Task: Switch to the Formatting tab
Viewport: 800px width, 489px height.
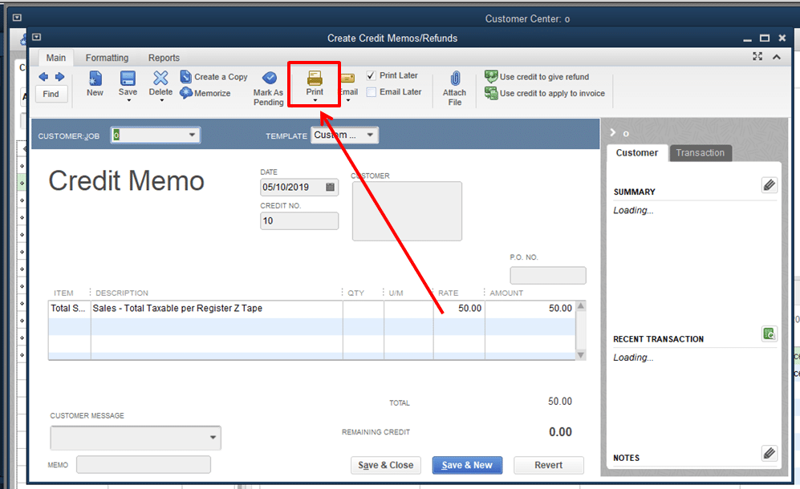Action: 107,57
